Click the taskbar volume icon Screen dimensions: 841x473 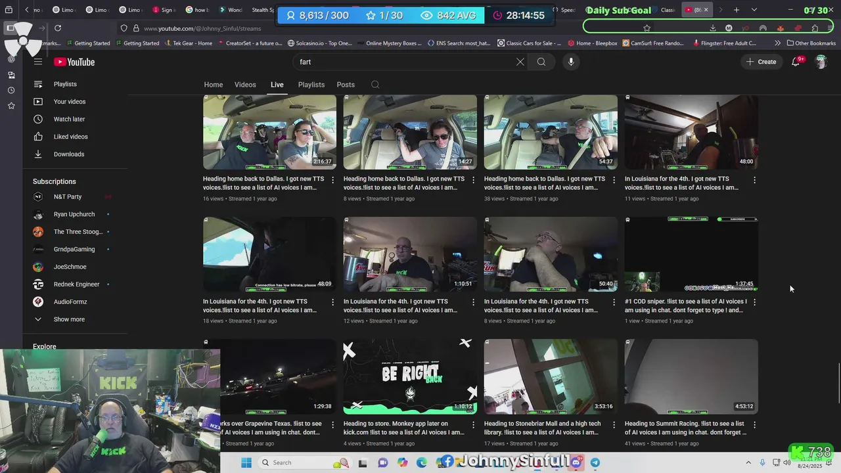coord(786,462)
